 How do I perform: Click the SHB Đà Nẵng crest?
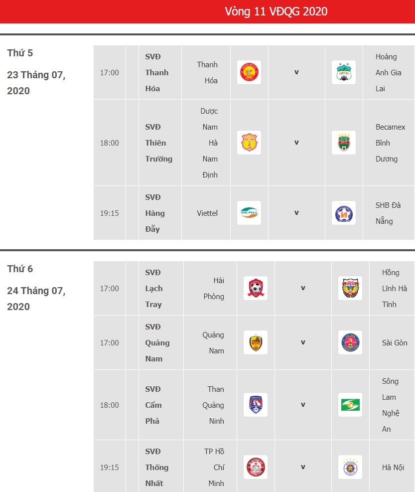(343, 213)
